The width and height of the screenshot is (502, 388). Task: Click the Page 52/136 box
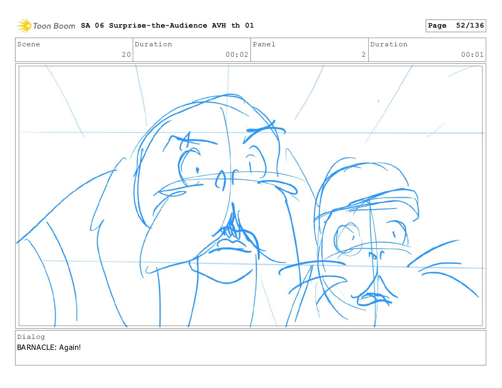pos(456,26)
